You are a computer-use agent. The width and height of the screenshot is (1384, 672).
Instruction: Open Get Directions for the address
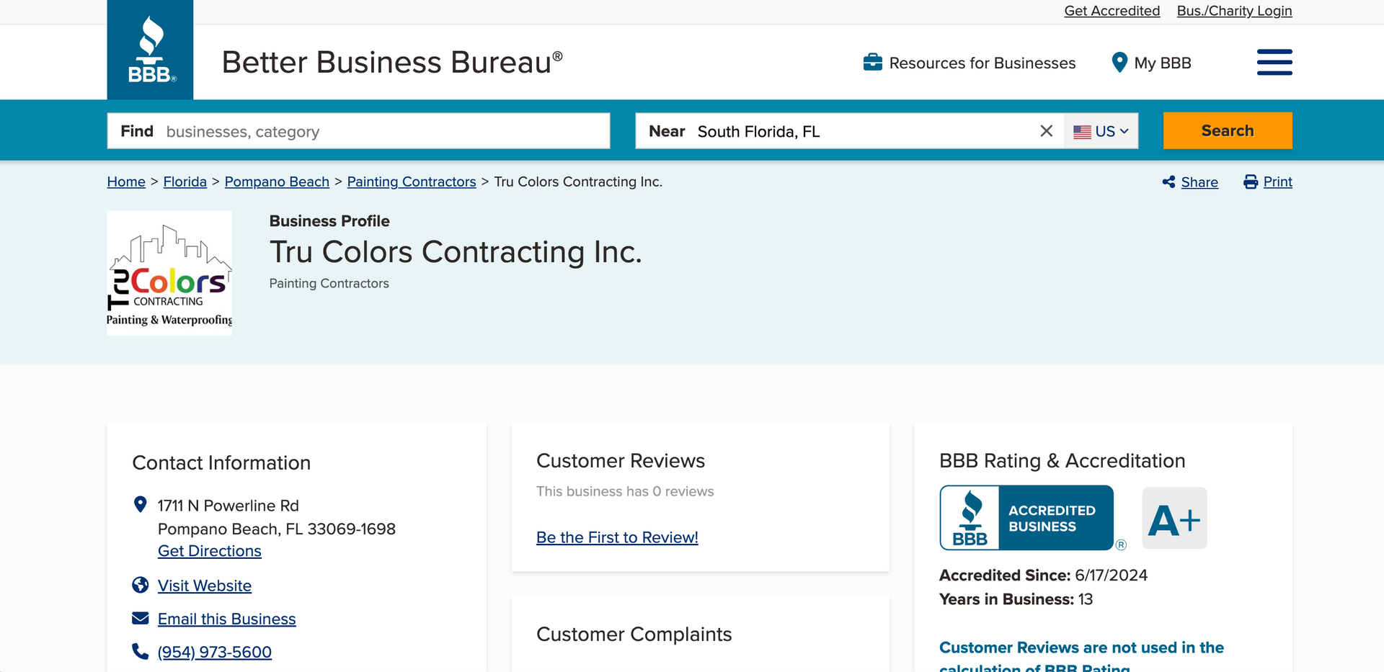(x=209, y=551)
